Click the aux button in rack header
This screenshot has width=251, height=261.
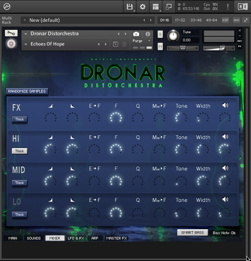tap(236, 20)
